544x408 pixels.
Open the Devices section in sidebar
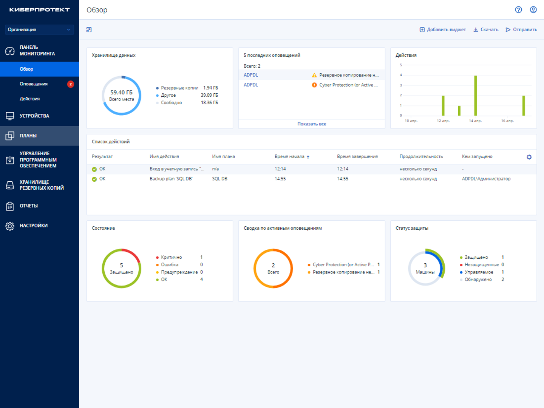tap(34, 116)
